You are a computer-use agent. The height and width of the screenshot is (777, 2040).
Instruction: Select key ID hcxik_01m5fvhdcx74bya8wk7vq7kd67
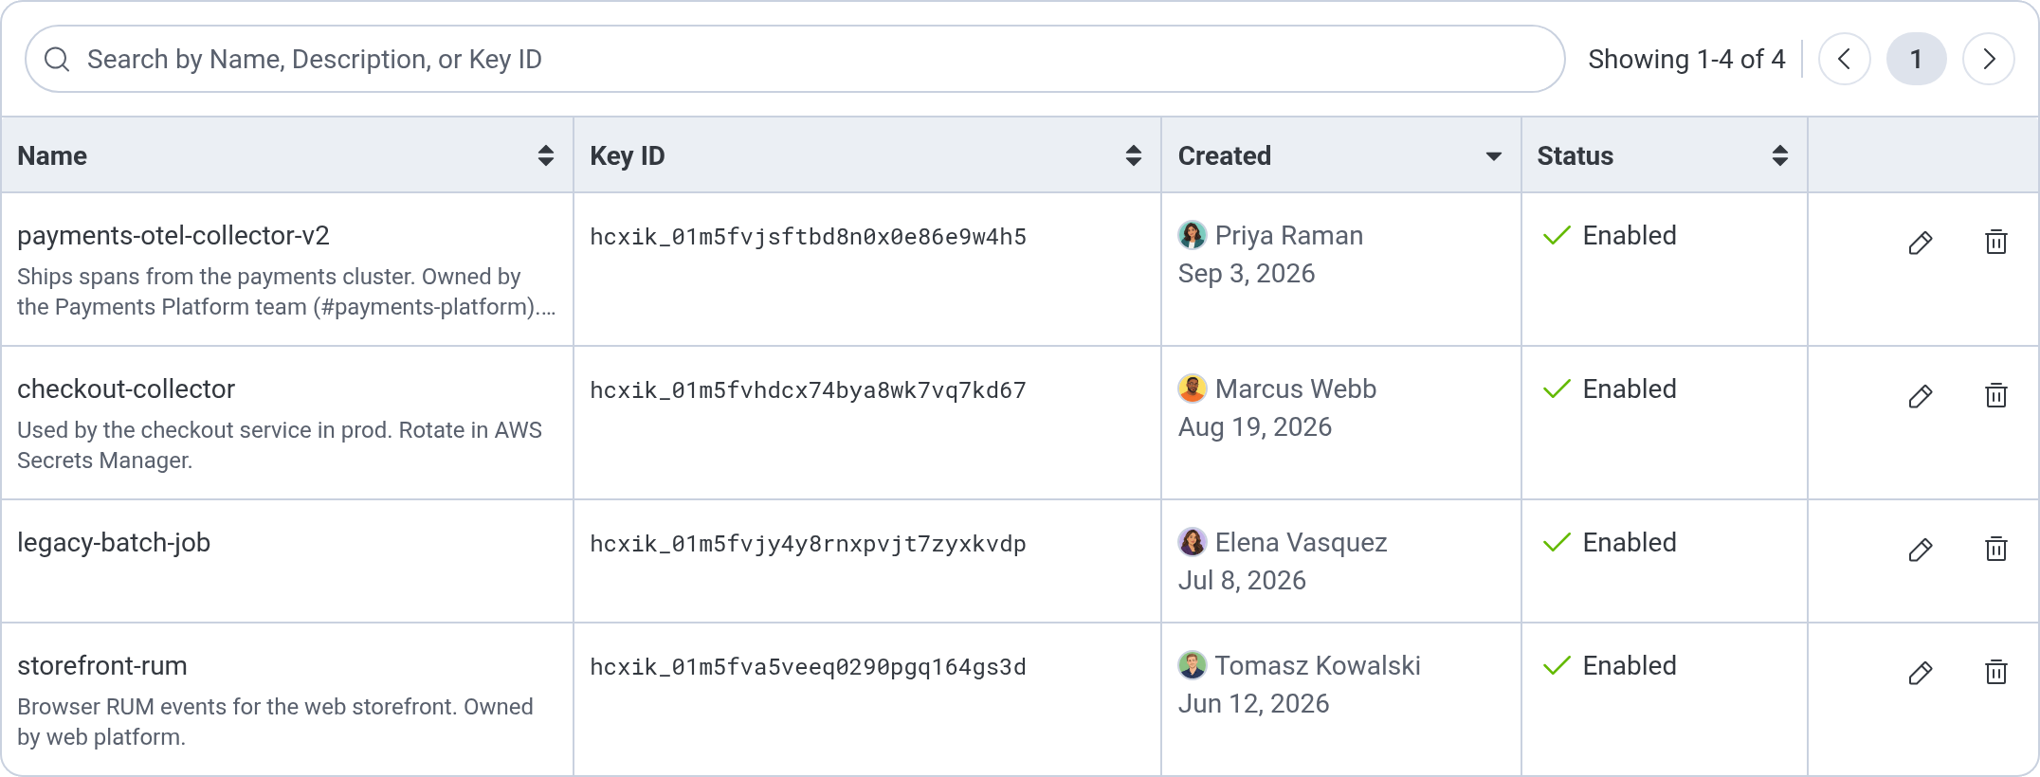coord(808,390)
